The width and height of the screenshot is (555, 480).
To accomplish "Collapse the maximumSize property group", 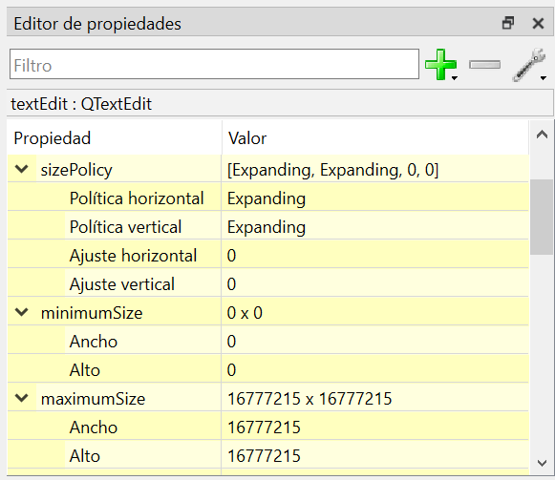I will coord(22,398).
